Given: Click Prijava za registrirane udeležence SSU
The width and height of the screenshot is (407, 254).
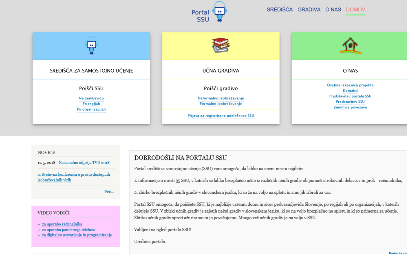Looking at the screenshot, I should [221, 116].
